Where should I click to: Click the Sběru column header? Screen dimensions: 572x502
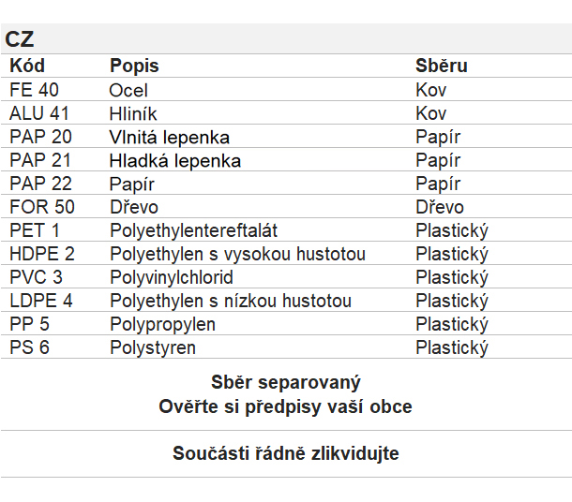[x=442, y=66]
